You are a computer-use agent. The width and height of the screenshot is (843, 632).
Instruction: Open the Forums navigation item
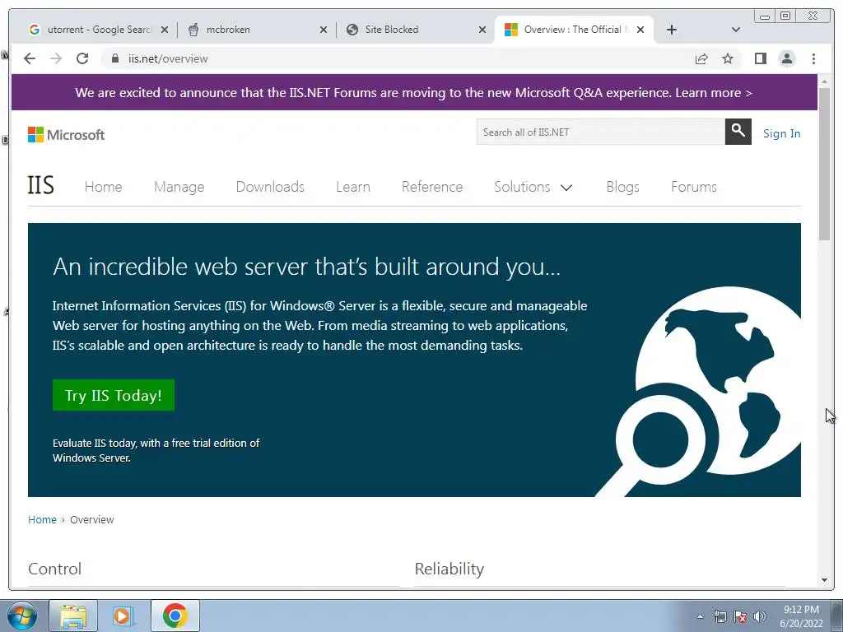693,187
